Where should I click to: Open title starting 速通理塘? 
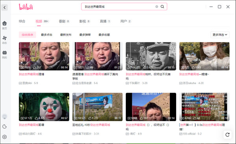click(x=95, y=76)
